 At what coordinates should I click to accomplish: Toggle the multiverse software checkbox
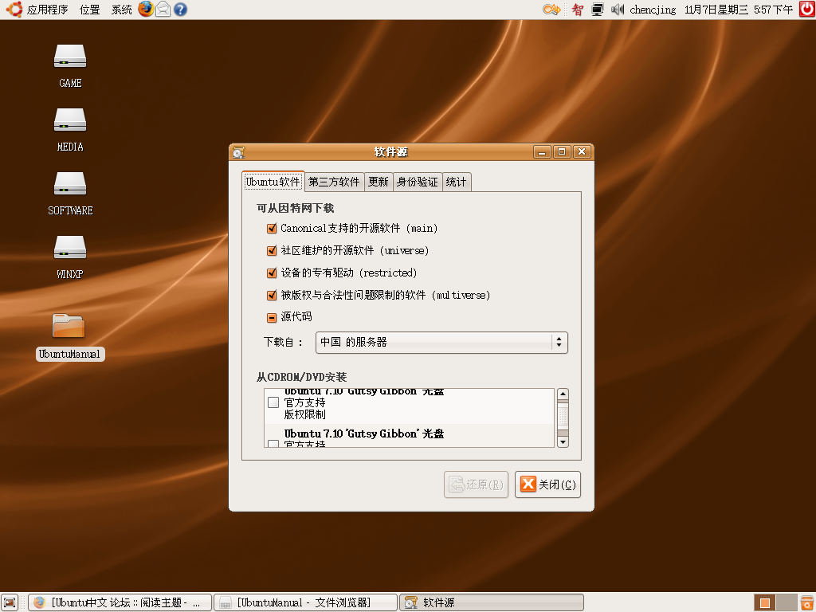tap(272, 296)
